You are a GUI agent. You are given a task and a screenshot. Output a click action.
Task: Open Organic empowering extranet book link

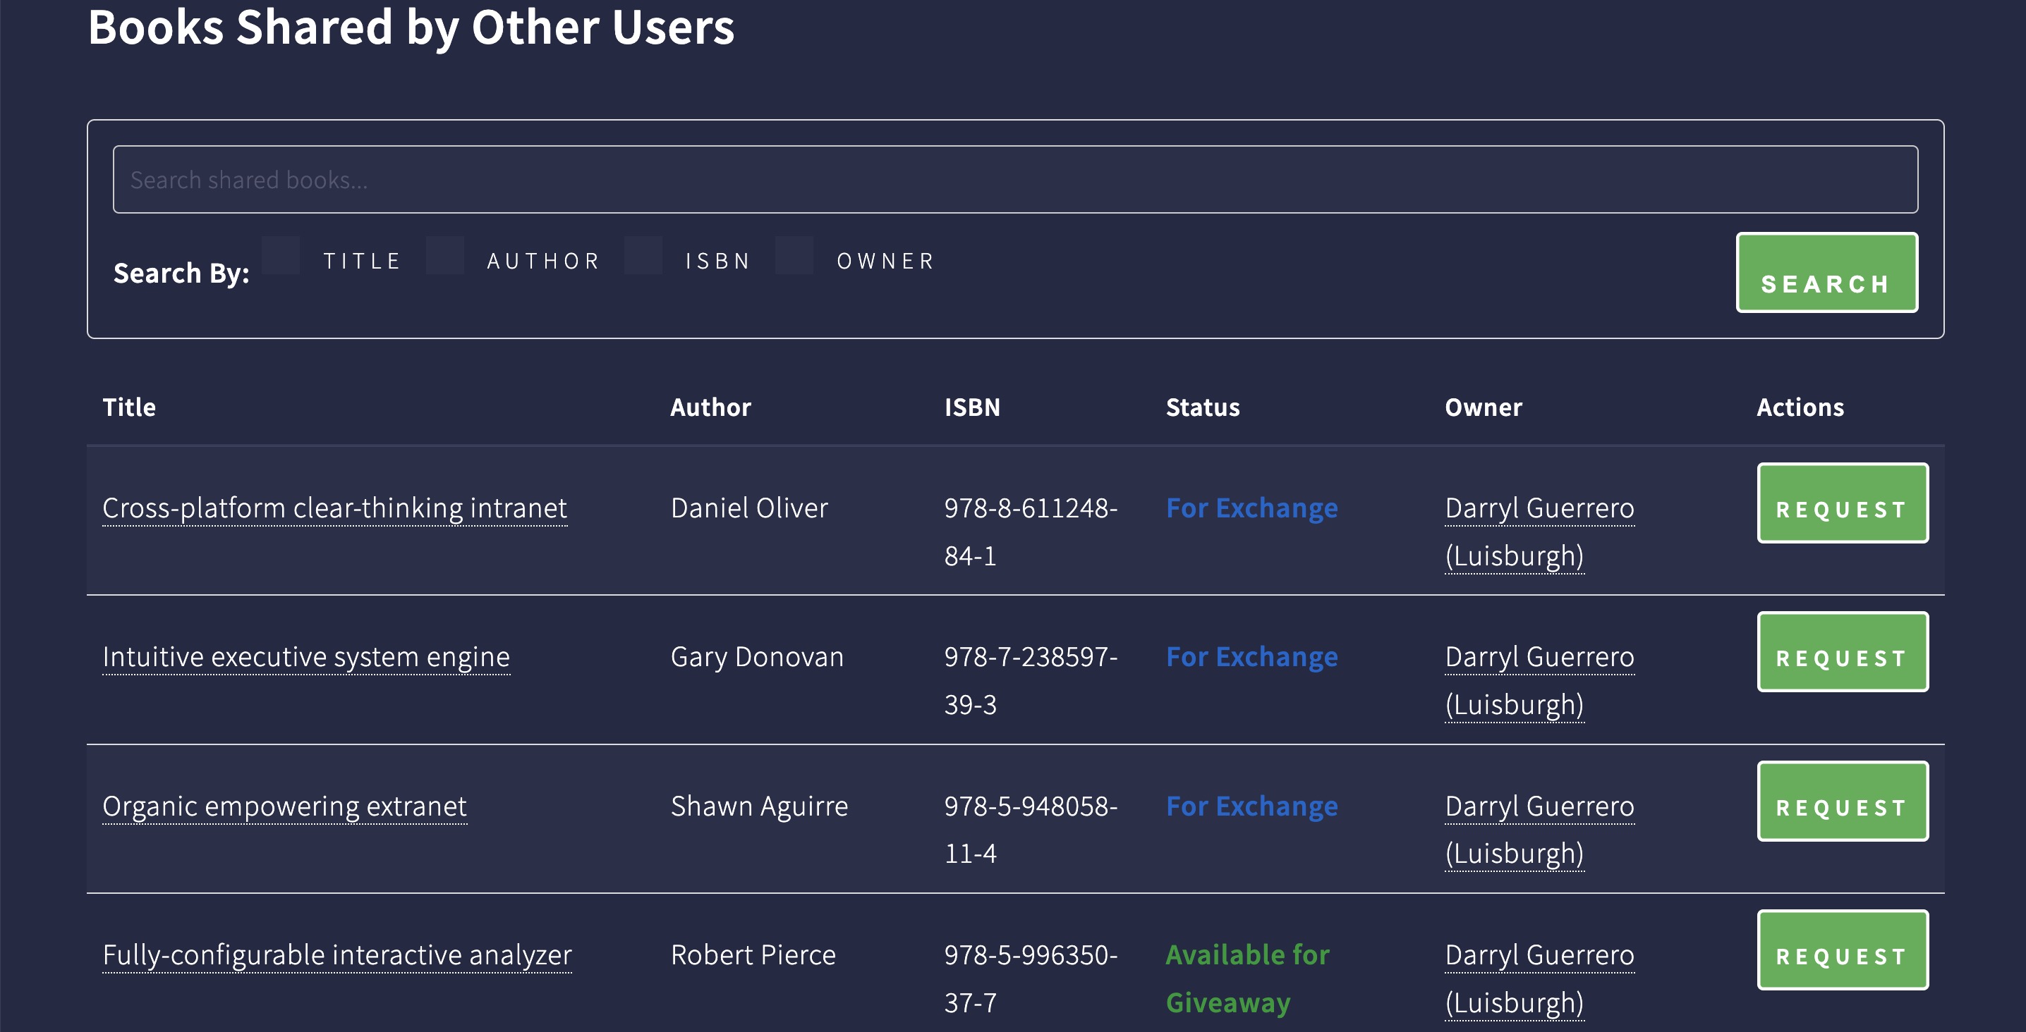(285, 806)
